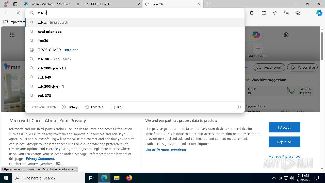Open Microsoft Edge from taskbar
This screenshot has height=183, width=325.
104,178
